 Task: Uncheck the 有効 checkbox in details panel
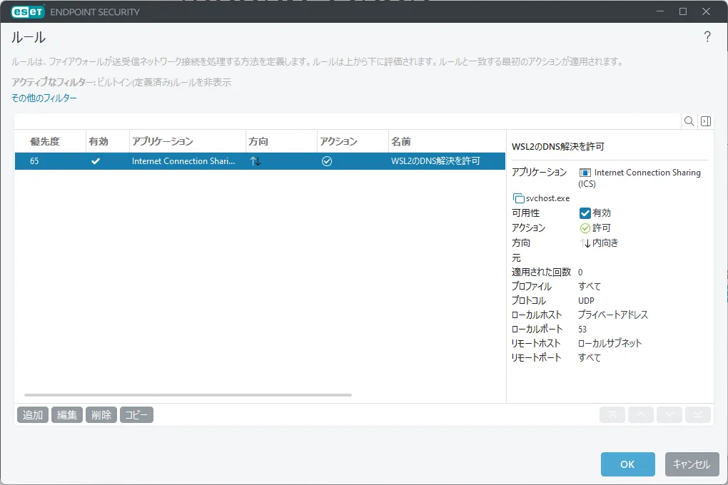(585, 213)
